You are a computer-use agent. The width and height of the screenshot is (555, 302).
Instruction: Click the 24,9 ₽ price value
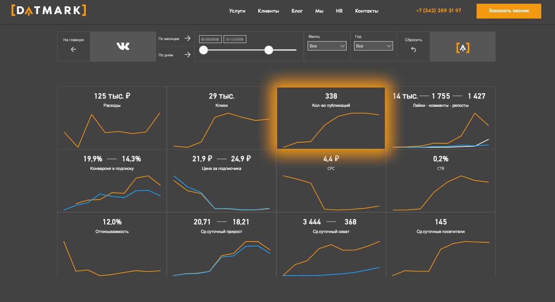pos(241,159)
